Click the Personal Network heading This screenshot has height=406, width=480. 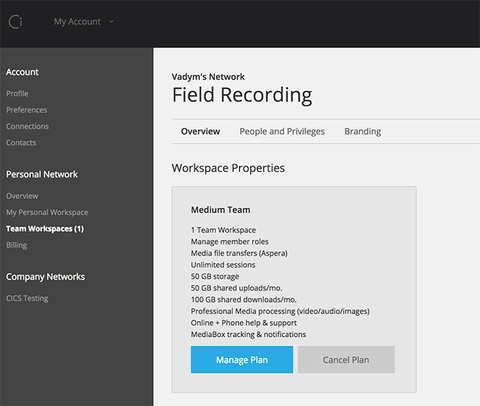tap(42, 174)
